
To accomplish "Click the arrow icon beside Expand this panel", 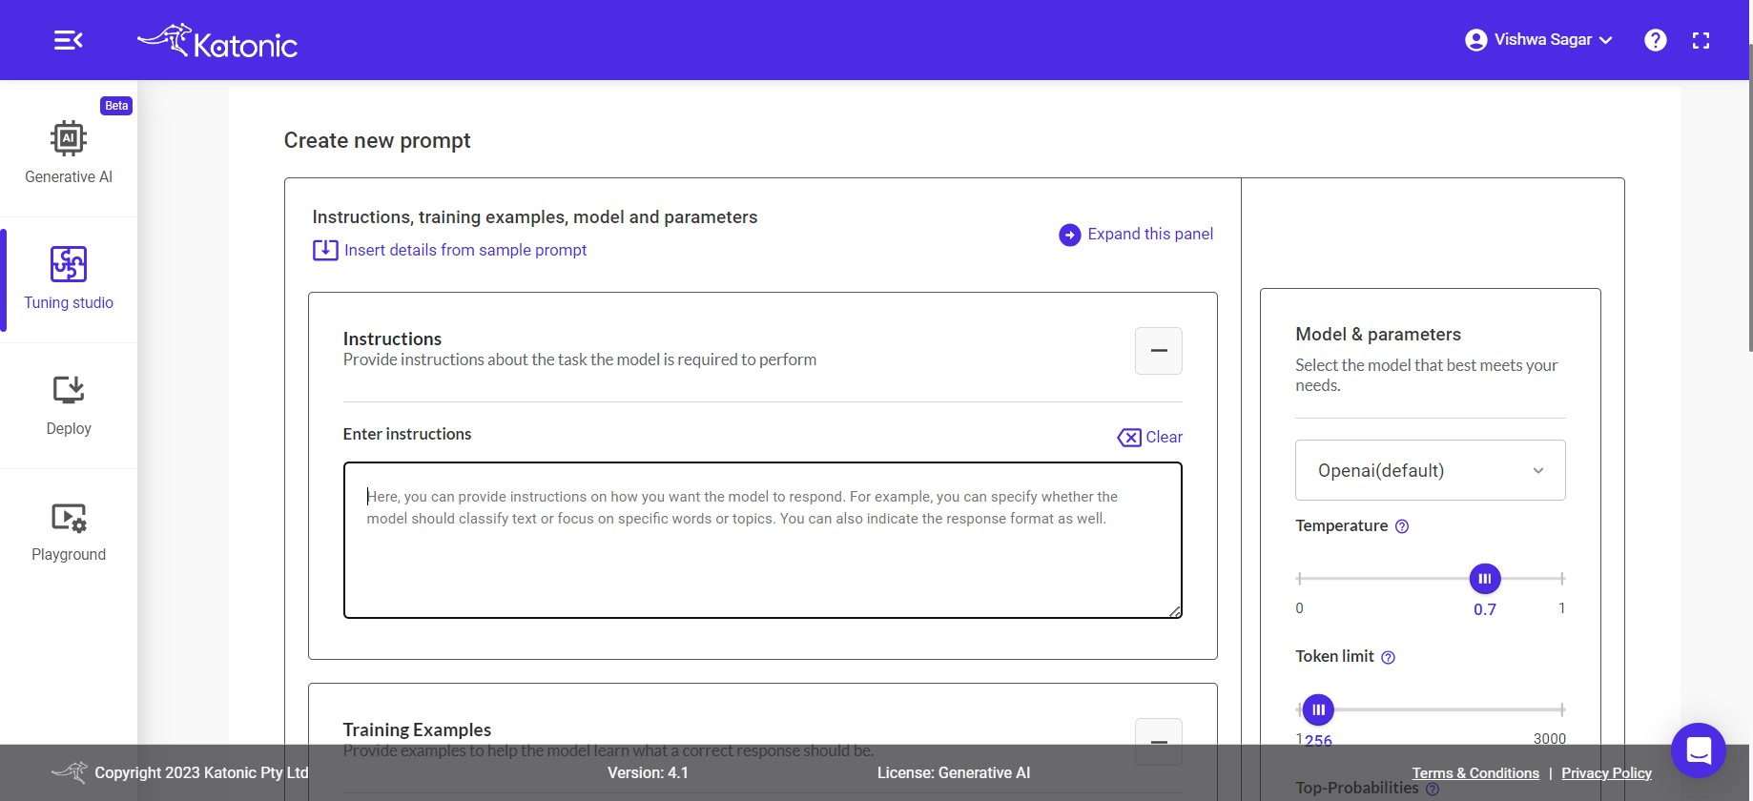I will click(x=1070, y=235).
